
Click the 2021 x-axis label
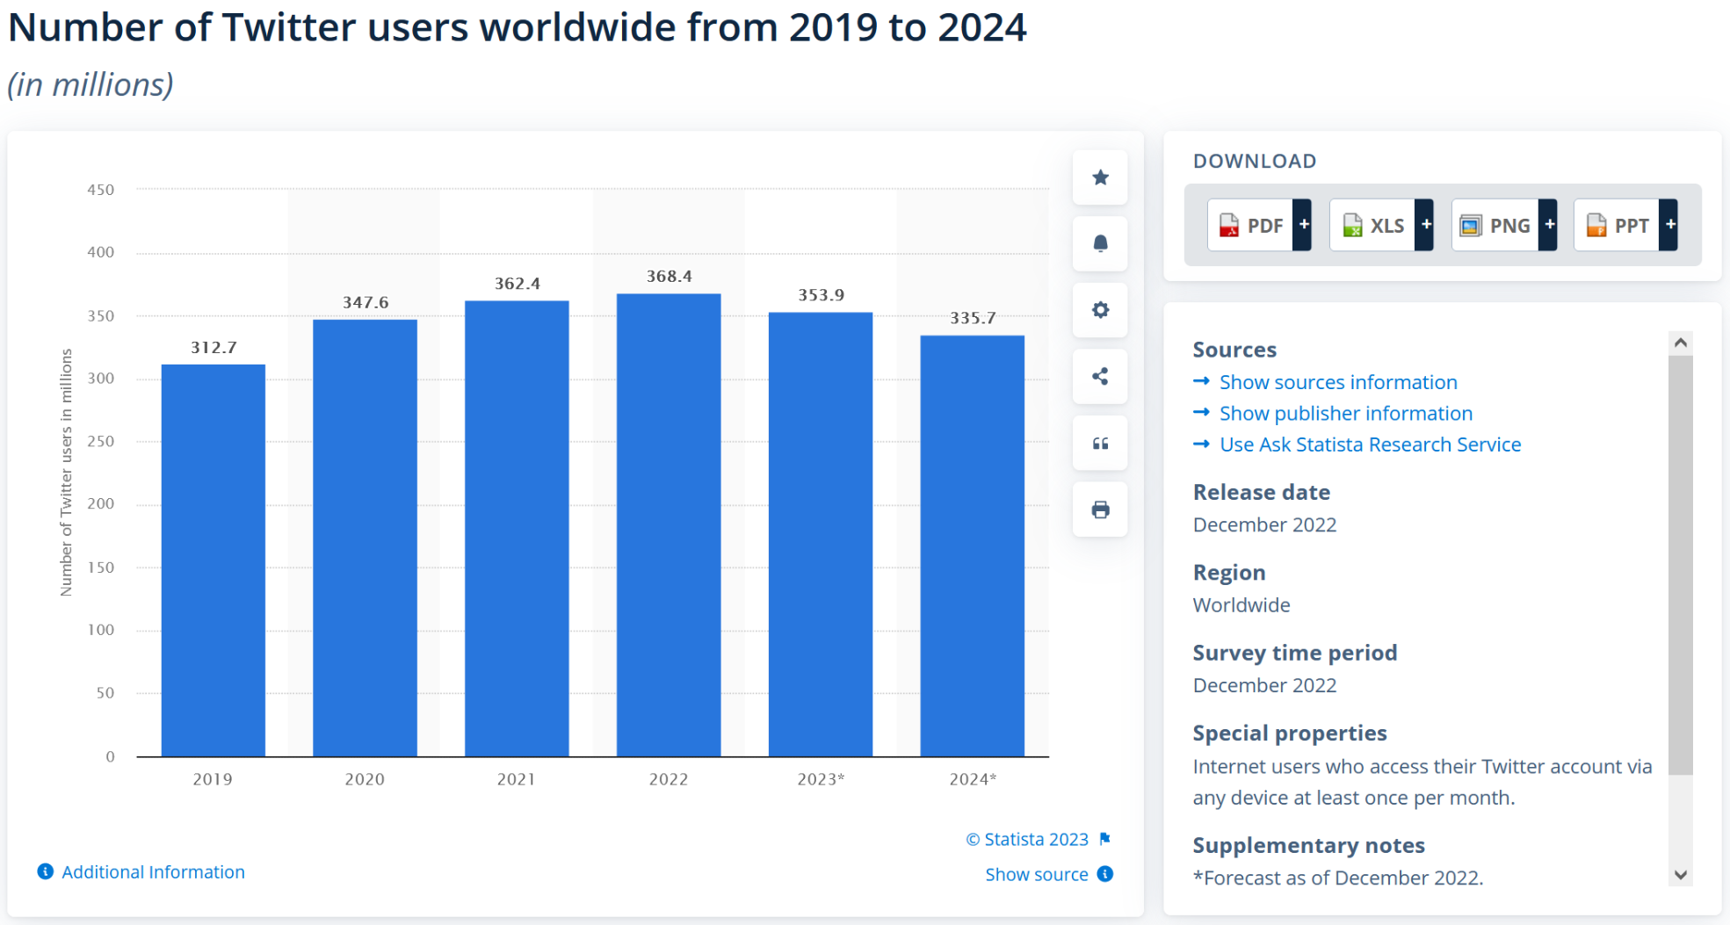517,779
